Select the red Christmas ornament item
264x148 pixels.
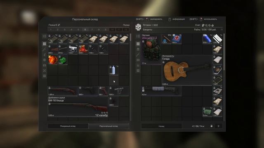[53, 60]
